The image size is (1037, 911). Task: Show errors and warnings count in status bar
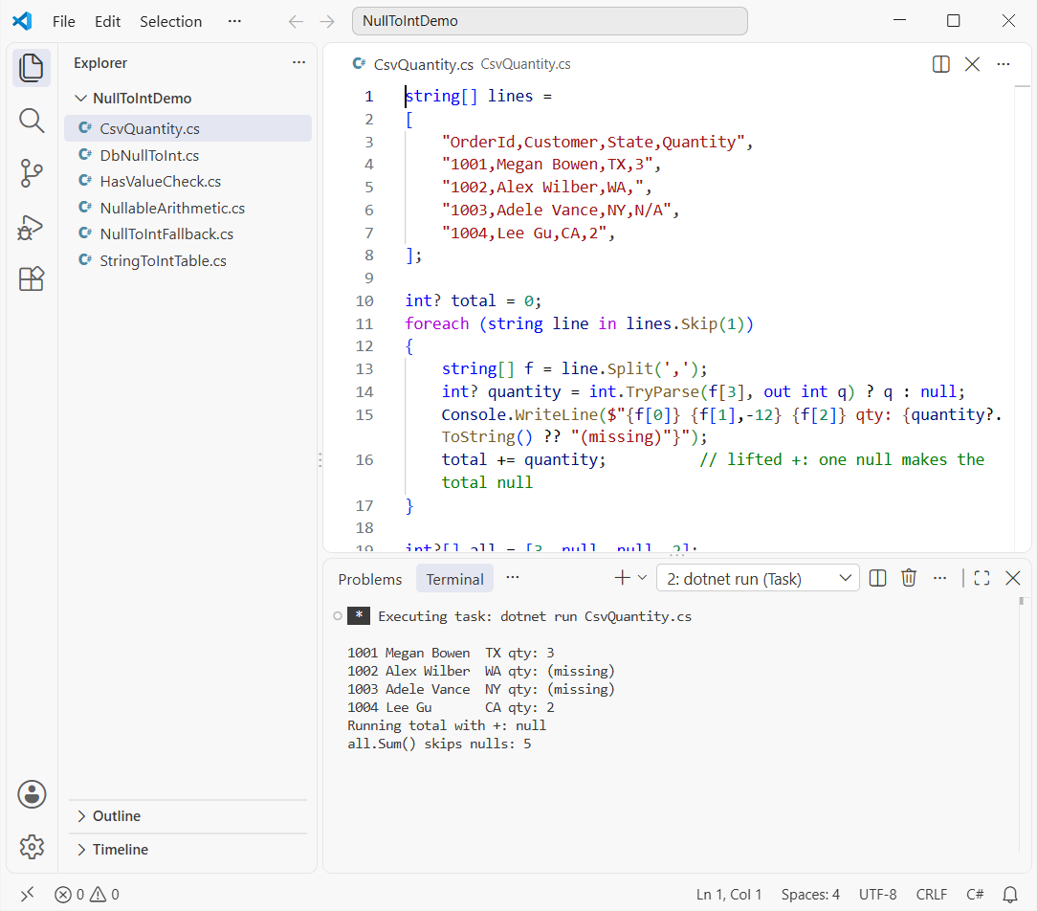[x=87, y=895]
